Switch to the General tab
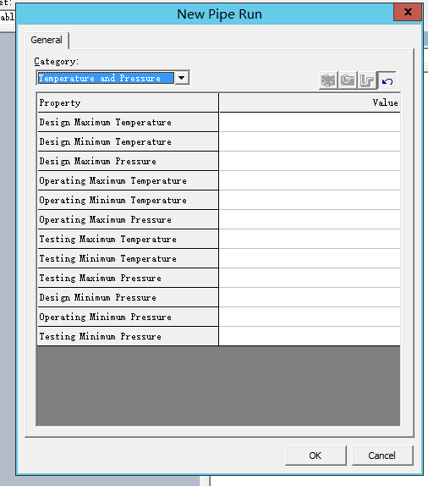428x486 pixels. click(x=47, y=40)
